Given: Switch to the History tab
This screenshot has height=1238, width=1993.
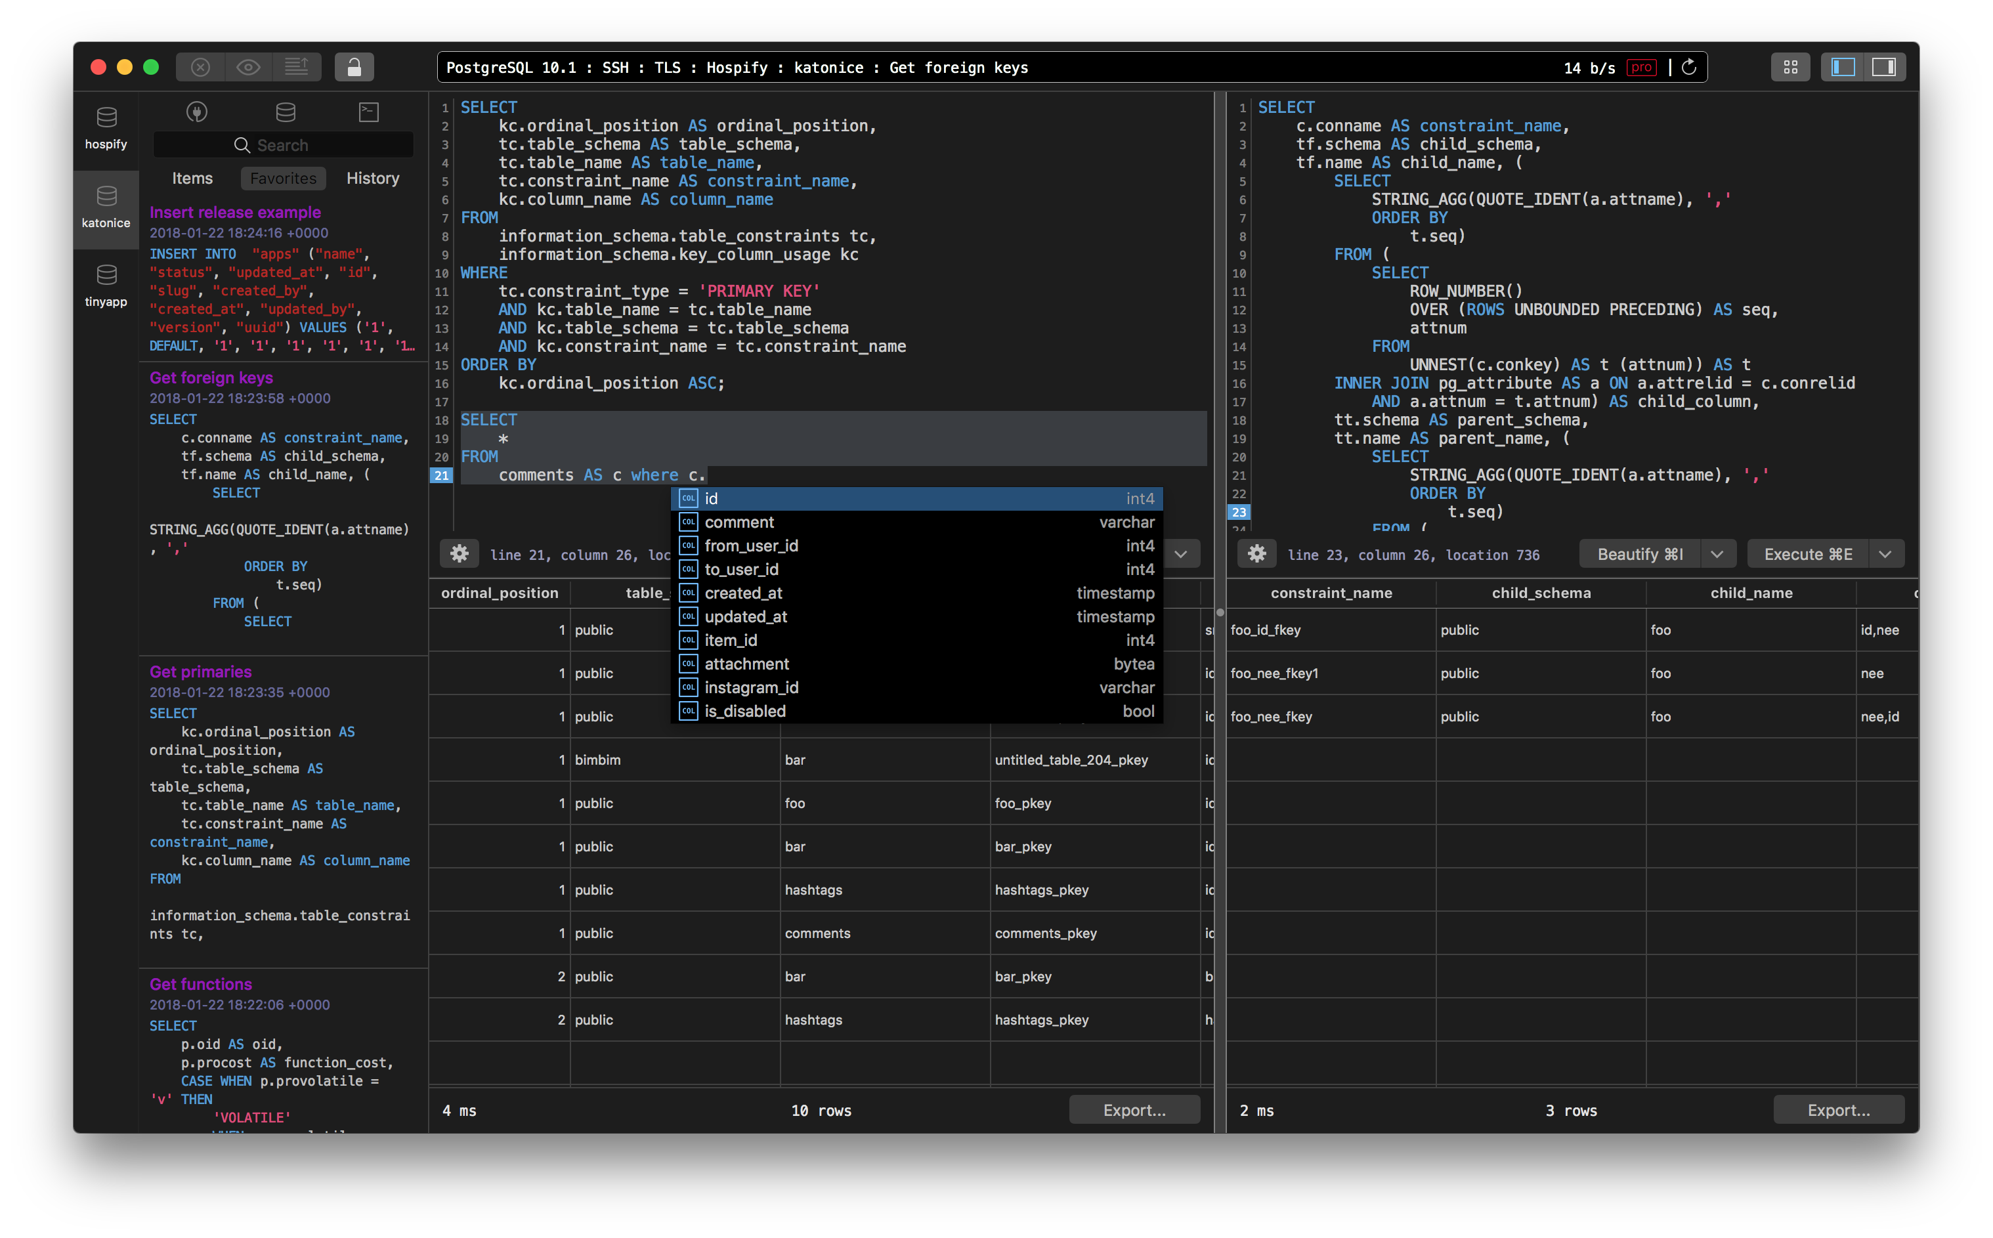Looking at the screenshot, I should click(373, 179).
